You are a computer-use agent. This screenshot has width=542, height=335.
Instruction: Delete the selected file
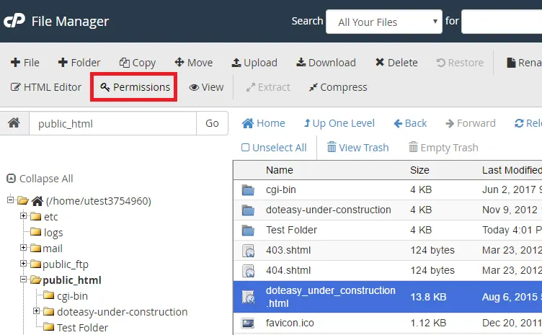click(396, 63)
